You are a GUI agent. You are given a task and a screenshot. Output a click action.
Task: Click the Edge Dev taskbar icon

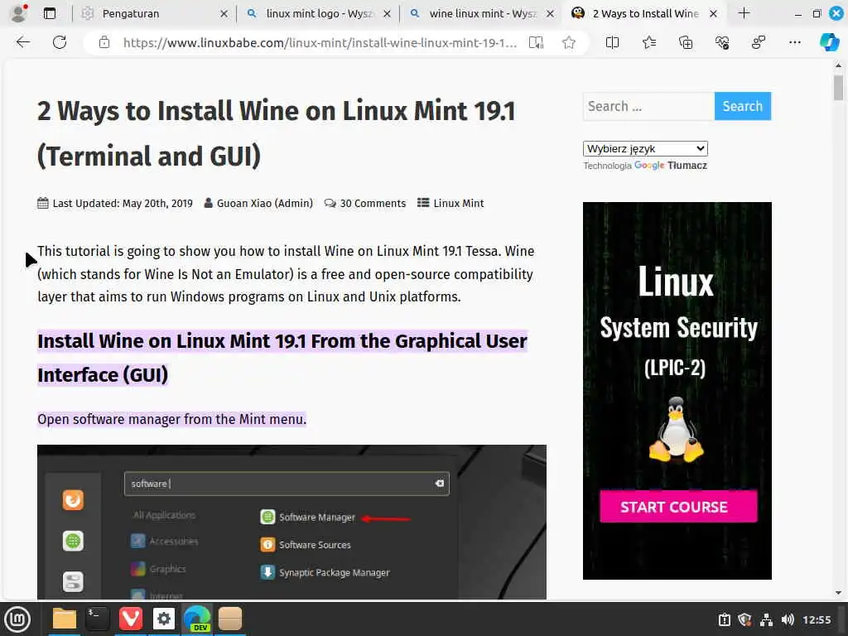(197, 619)
